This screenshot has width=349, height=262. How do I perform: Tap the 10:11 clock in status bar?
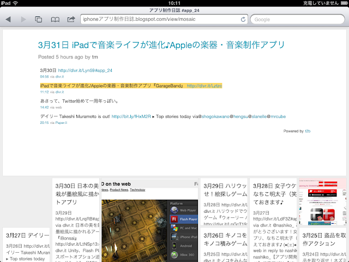pos(174,3)
